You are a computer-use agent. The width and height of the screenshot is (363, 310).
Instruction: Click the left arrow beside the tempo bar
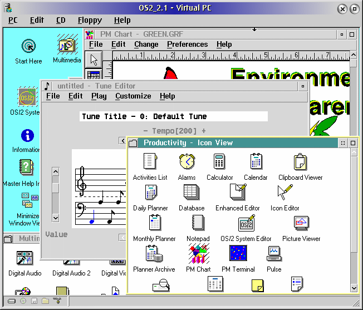(122, 140)
